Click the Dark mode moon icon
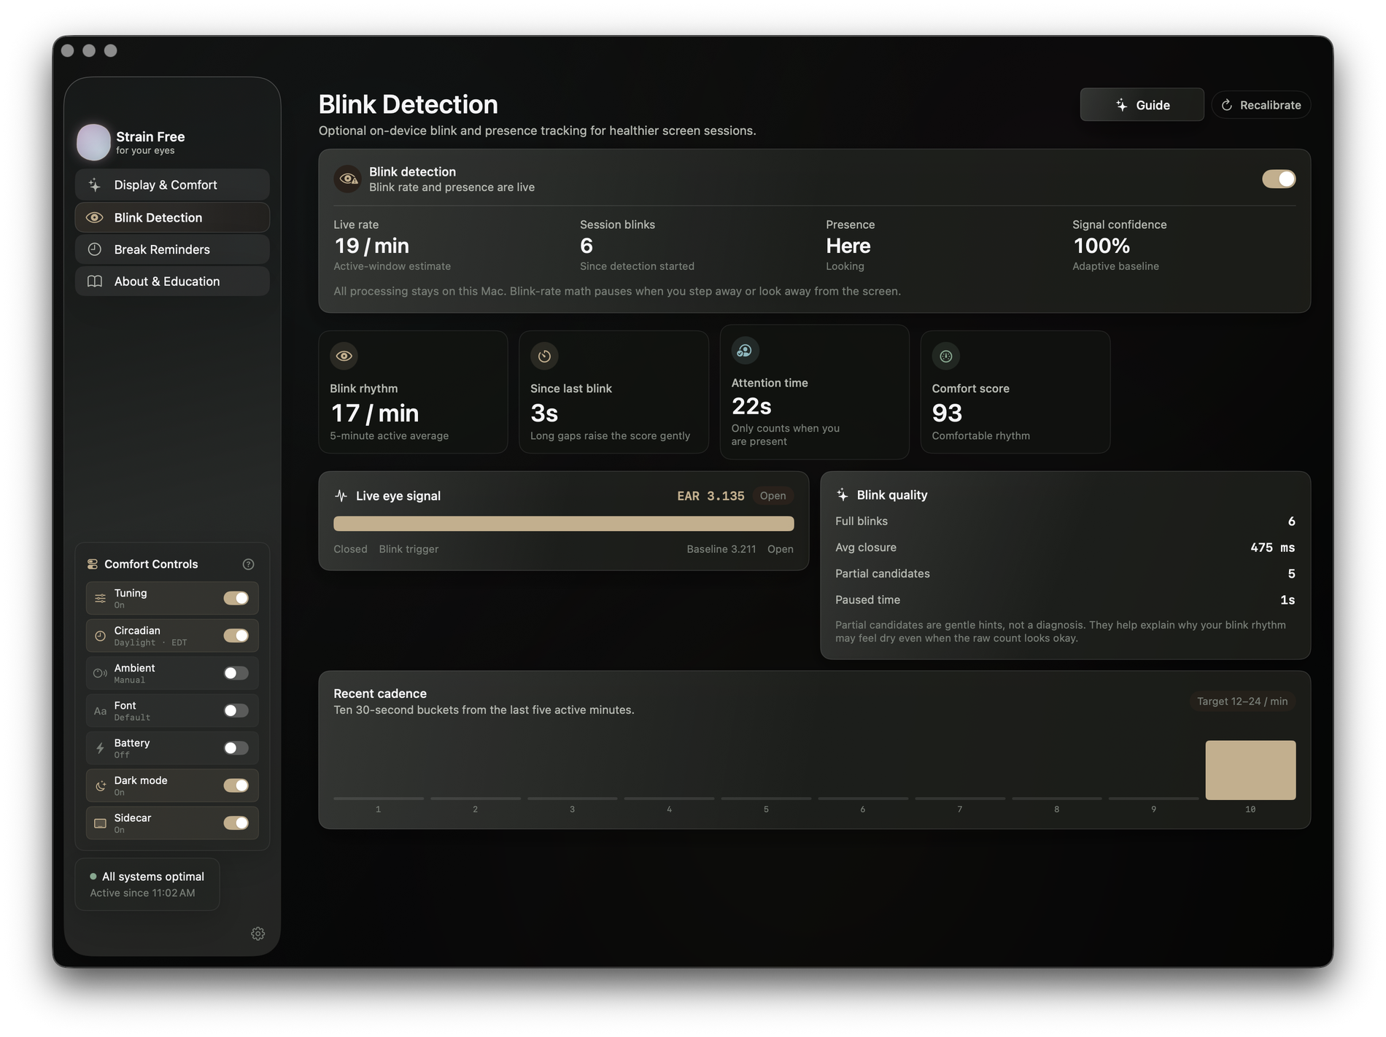This screenshot has width=1386, height=1037. [101, 785]
